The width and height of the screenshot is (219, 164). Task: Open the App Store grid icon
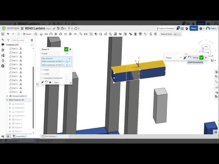pyautogui.click(x=182, y=29)
